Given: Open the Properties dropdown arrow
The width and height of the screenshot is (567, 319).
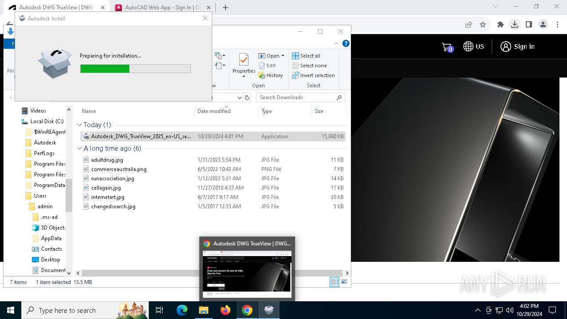Looking at the screenshot, I should pos(244,76).
